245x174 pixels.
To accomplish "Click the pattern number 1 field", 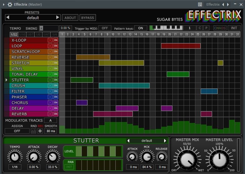I will [x=190, y=28].
